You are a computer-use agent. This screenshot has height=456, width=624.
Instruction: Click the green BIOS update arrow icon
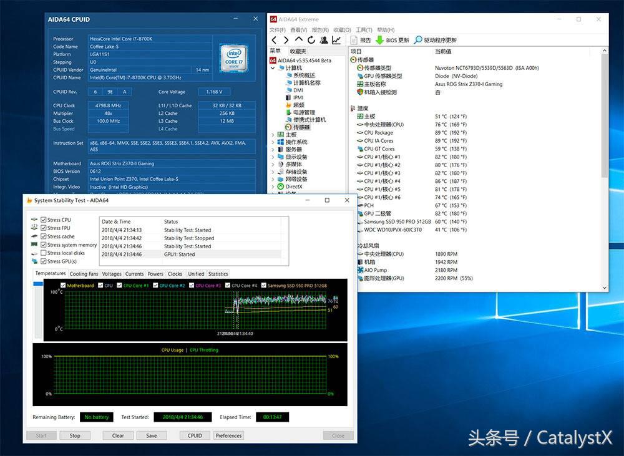click(x=379, y=40)
